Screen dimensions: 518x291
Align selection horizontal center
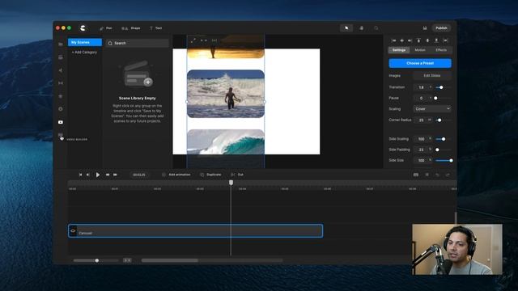point(402,40)
